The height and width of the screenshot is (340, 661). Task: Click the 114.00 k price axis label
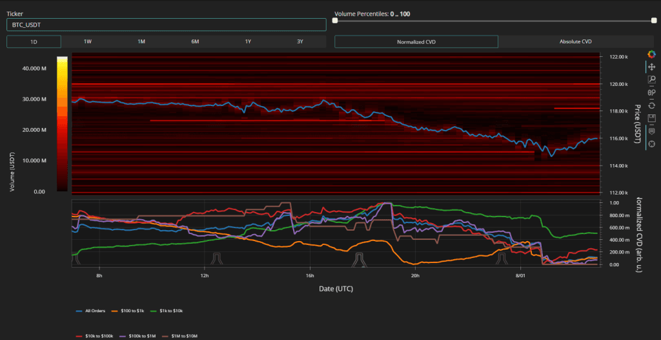(x=619, y=165)
